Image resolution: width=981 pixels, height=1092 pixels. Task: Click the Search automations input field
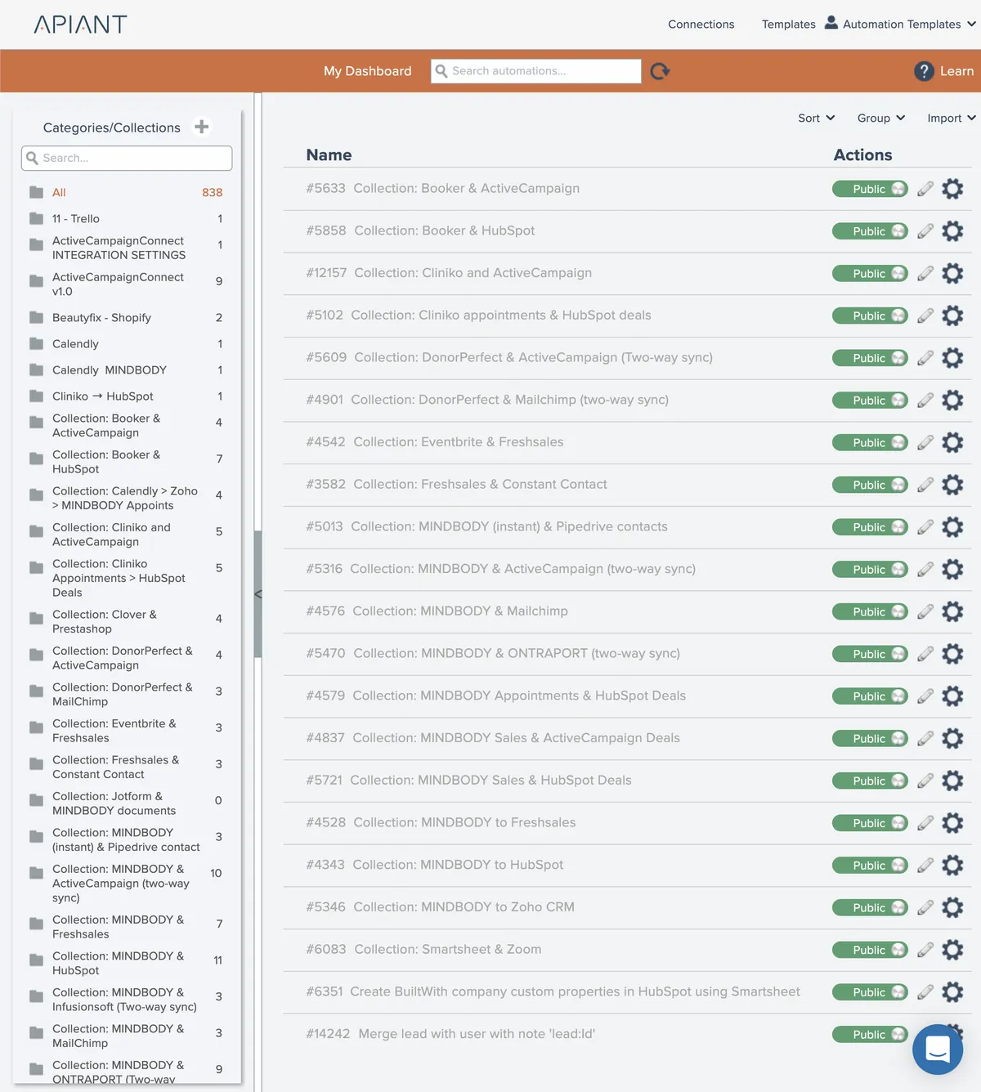point(543,71)
